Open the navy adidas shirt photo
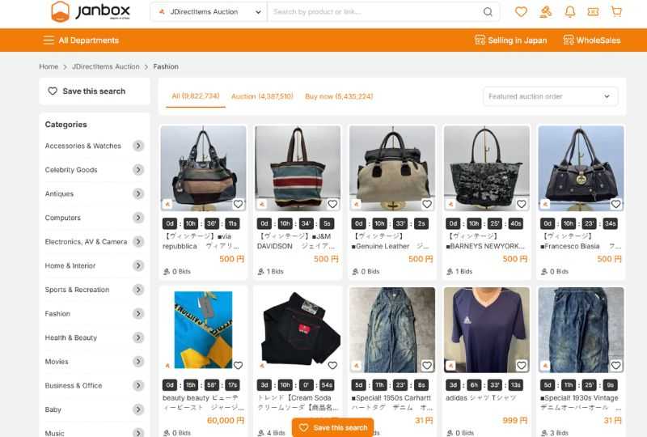This screenshot has width=647, height=437. point(487,329)
